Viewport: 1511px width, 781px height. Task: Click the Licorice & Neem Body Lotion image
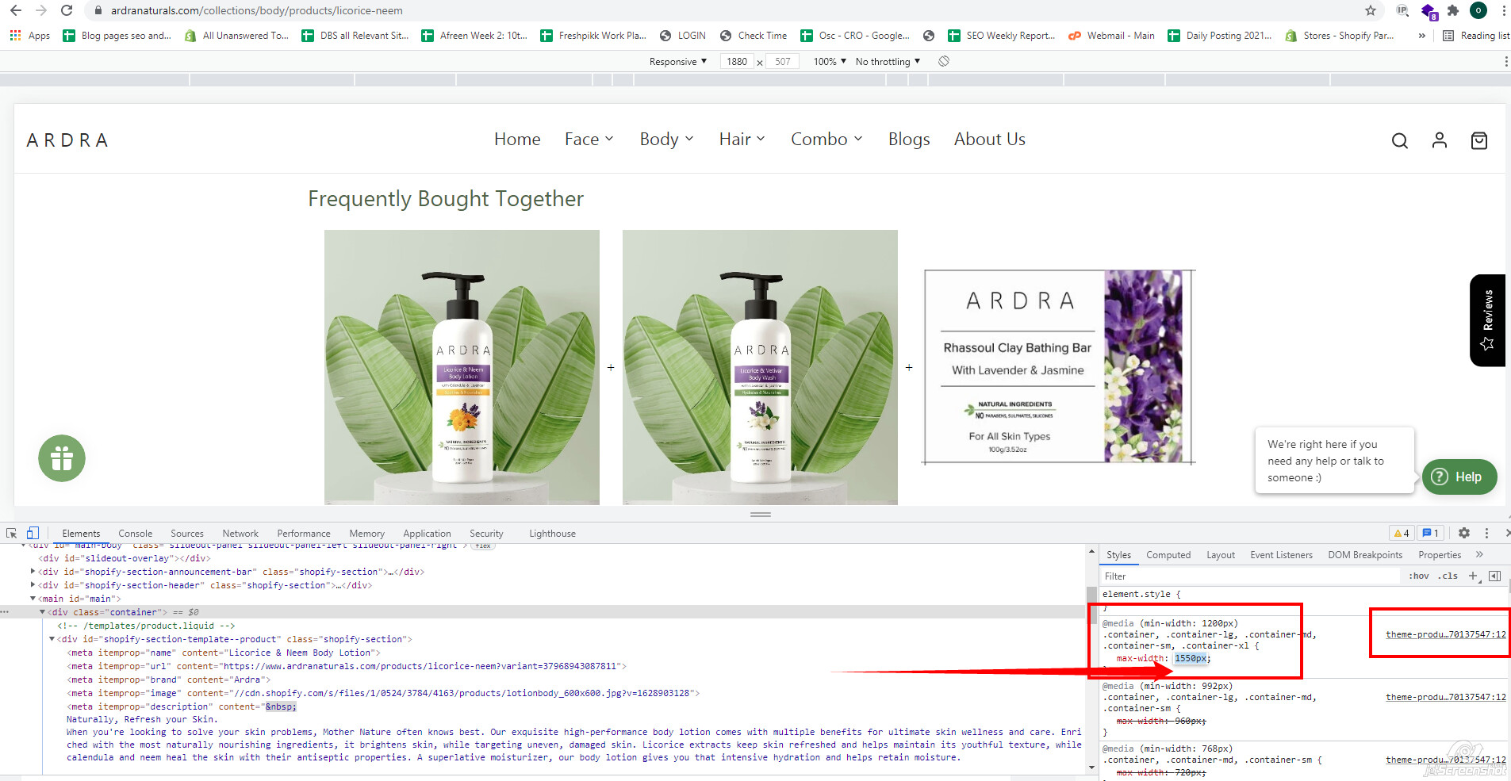coord(462,367)
